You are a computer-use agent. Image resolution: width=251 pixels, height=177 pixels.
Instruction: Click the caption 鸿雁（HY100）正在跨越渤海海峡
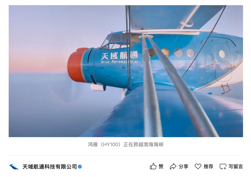(x=126, y=144)
